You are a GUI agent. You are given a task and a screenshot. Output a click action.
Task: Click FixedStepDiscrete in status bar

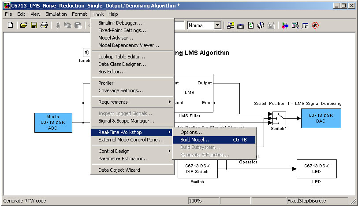(x=317, y=201)
